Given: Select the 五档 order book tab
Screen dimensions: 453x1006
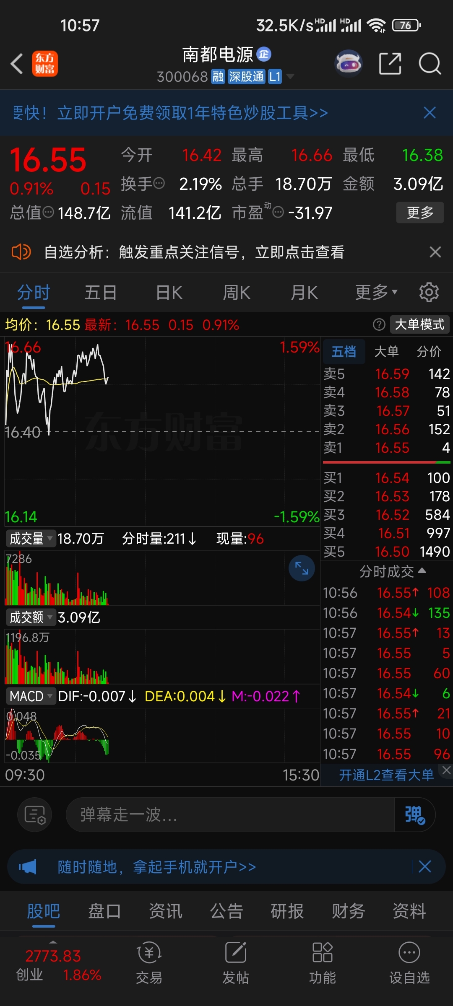Looking at the screenshot, I should [344, 351].
